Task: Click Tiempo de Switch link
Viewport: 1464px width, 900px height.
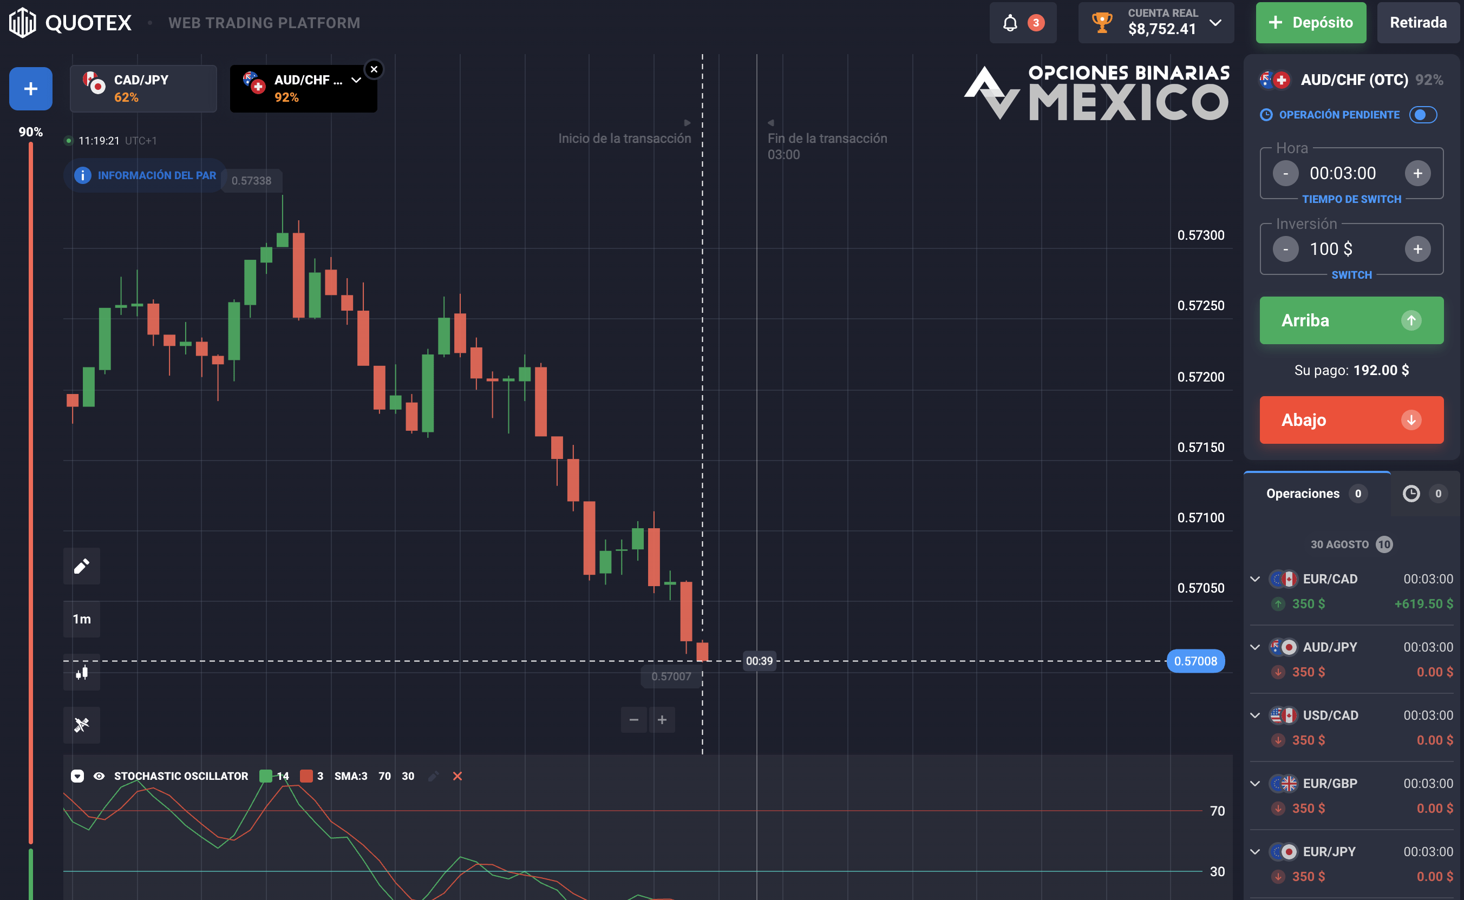Action: pyautogui.click(x=1351, y=199)
